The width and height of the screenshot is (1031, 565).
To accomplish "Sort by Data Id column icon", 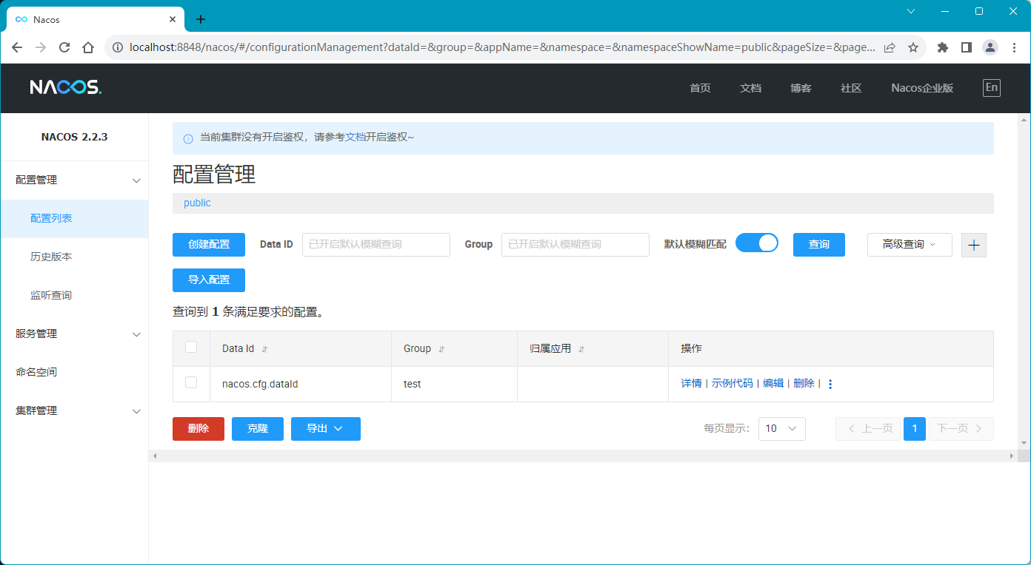I will click(x=265, y=349).
